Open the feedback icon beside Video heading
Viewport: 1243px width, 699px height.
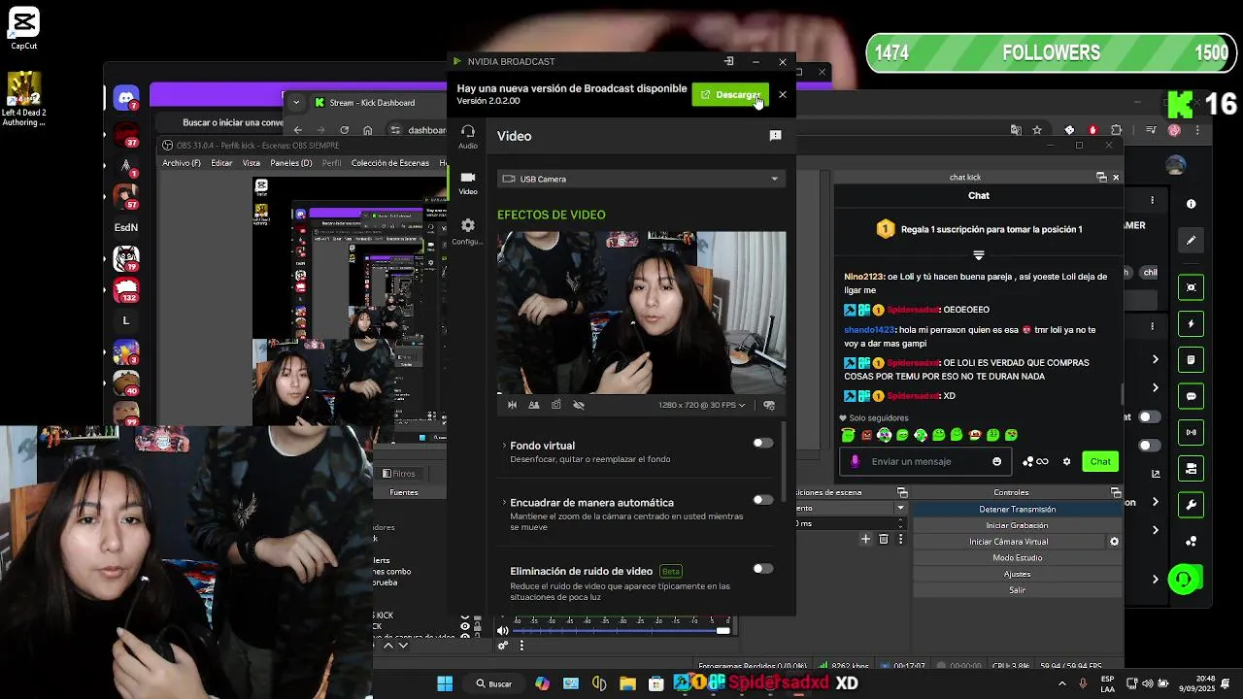[775, 136]
